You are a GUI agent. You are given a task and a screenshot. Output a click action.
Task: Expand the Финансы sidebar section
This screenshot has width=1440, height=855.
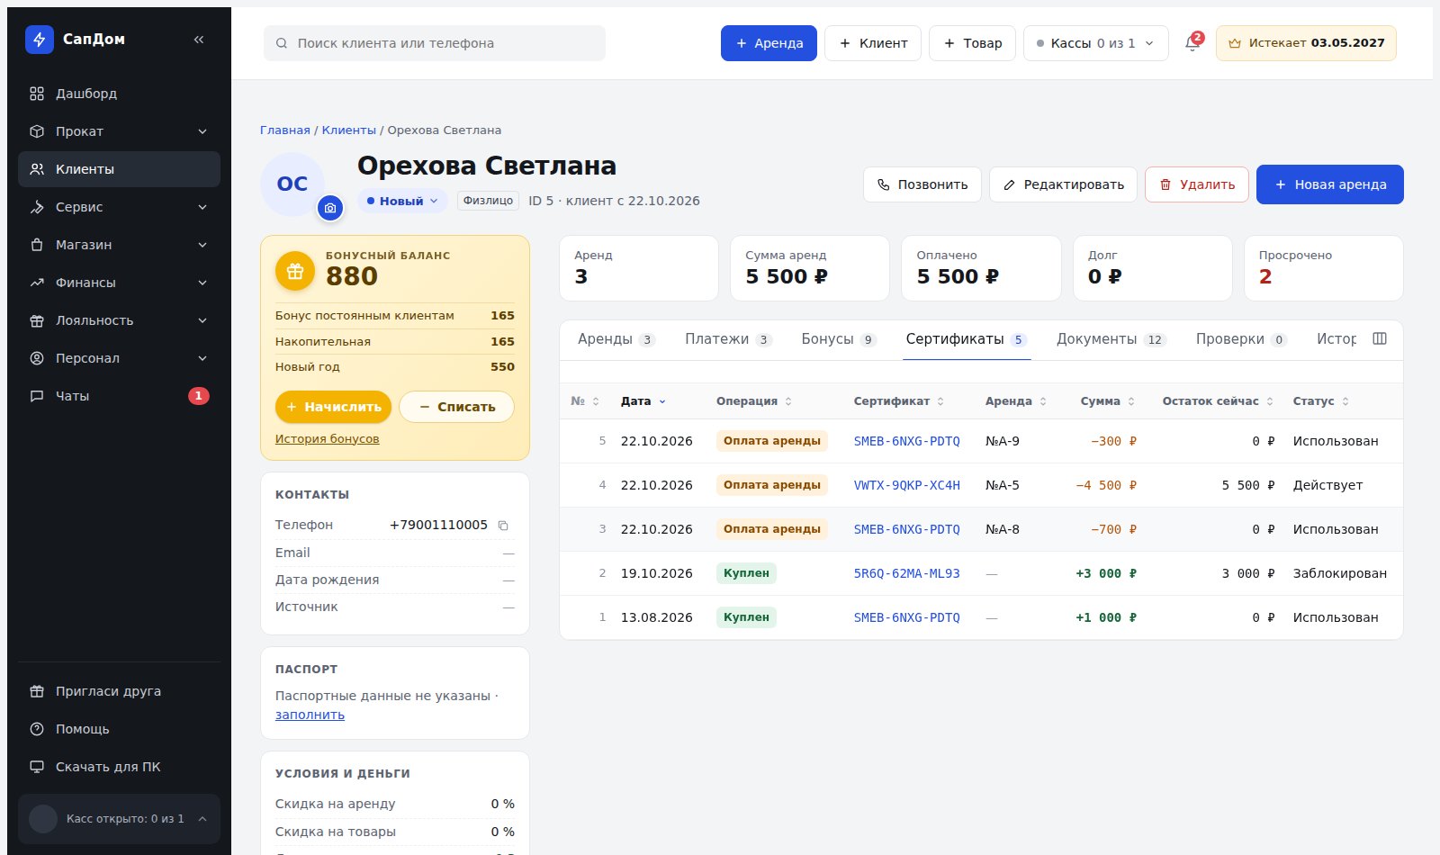pos(119,283)
